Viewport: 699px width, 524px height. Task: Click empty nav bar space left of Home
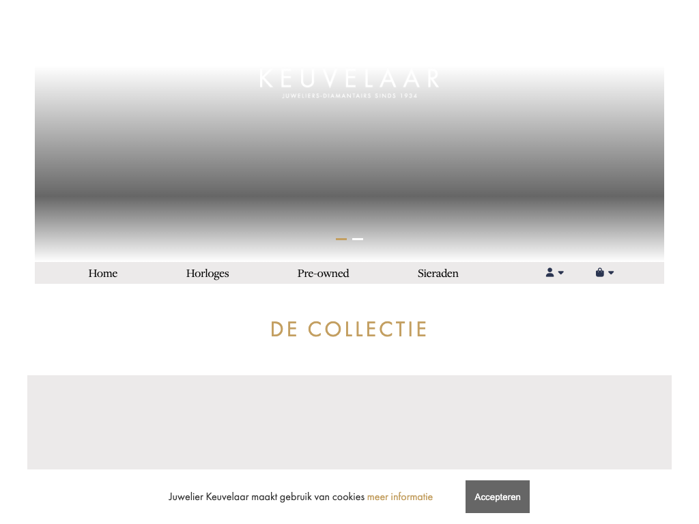click(60, 273)
